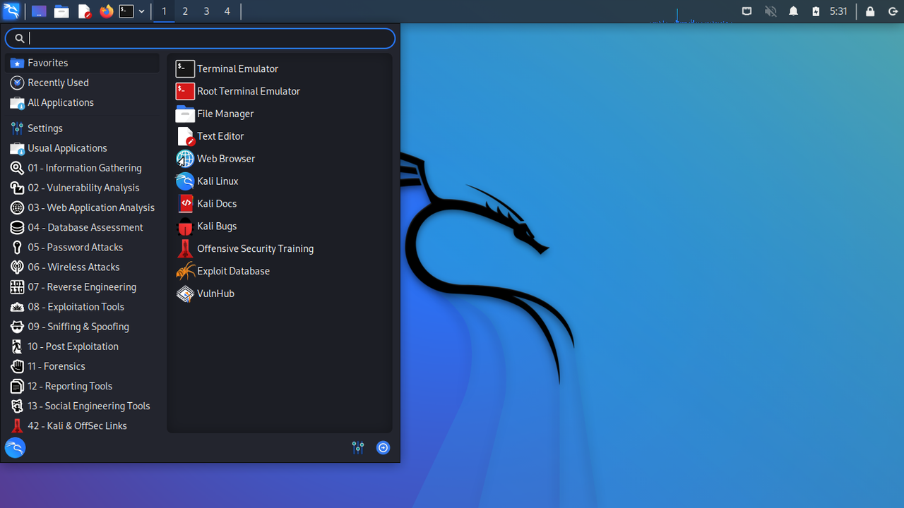Check the battery level indicator
Viewport: 904px width, 508px height.
[x=816, y=11]
